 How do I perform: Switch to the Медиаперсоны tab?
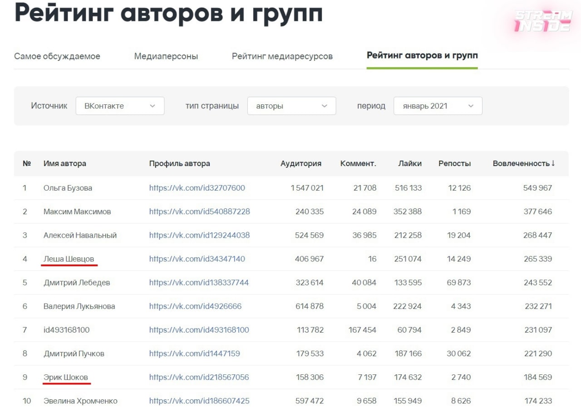(166, 56)
